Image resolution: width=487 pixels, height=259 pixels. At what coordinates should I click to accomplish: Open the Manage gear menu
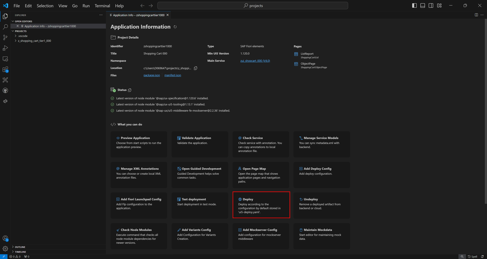(x=5, y=249)
